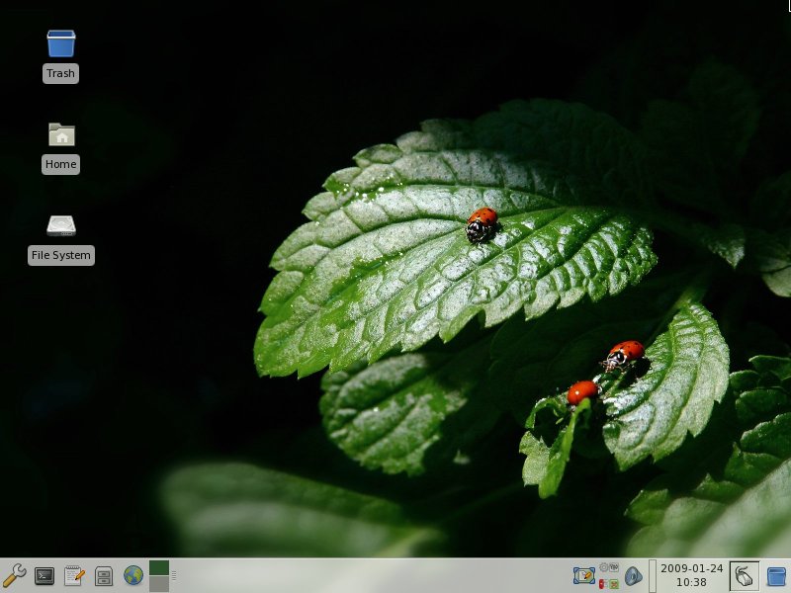Open the notepad text editor launcher
The height and width of the screenshot is (593, 791).
coord(73,575)
